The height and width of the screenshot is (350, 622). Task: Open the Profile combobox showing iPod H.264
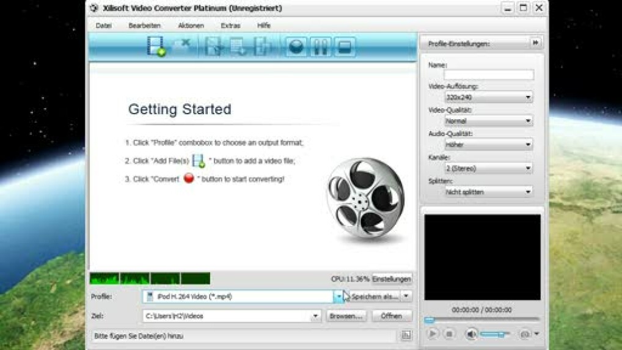338,296
